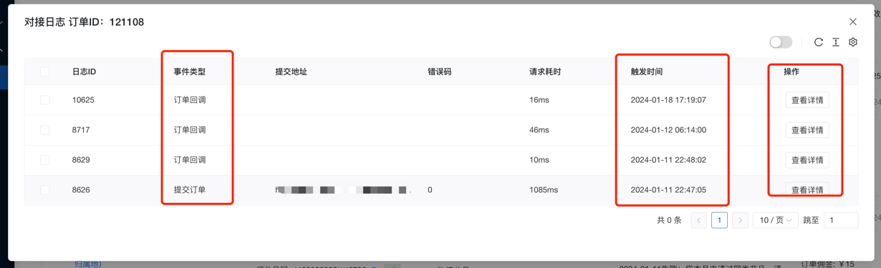This screenshot has height=268, width=881.
Task: Click the 日志ID column header
Action: point(84,71)
